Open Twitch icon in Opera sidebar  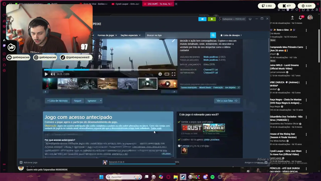pyautogui.click(x=4, y=46)
